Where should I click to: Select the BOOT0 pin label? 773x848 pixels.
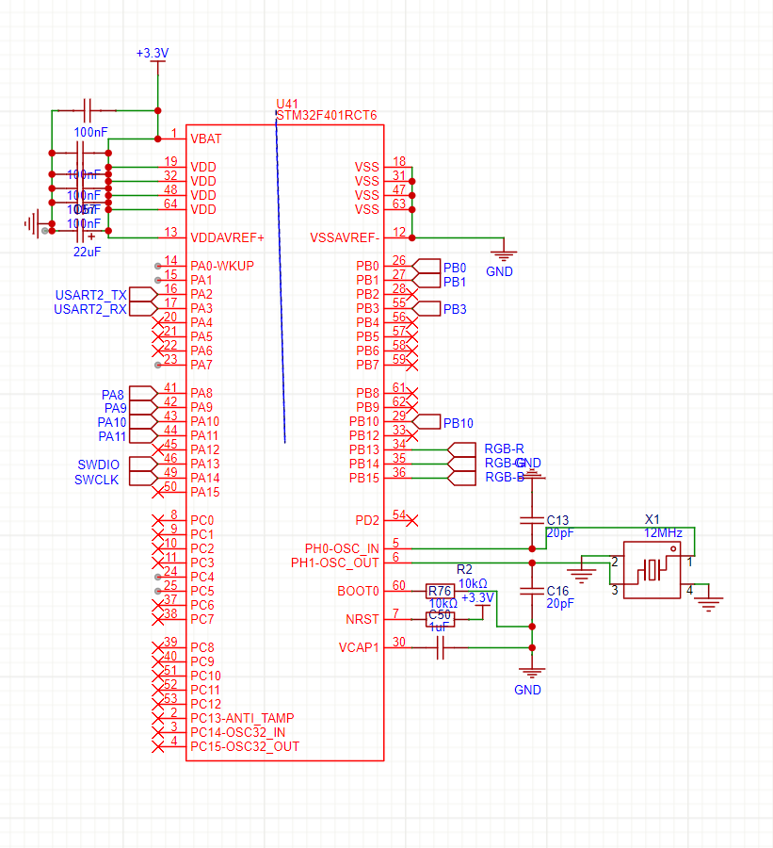358,591
